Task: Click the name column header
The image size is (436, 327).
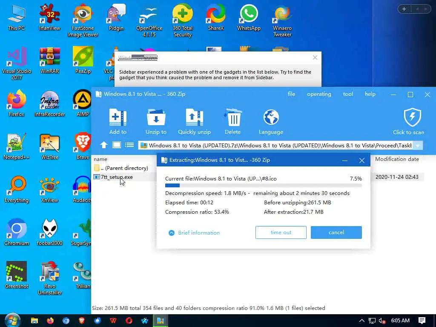Action: [100, 159]
